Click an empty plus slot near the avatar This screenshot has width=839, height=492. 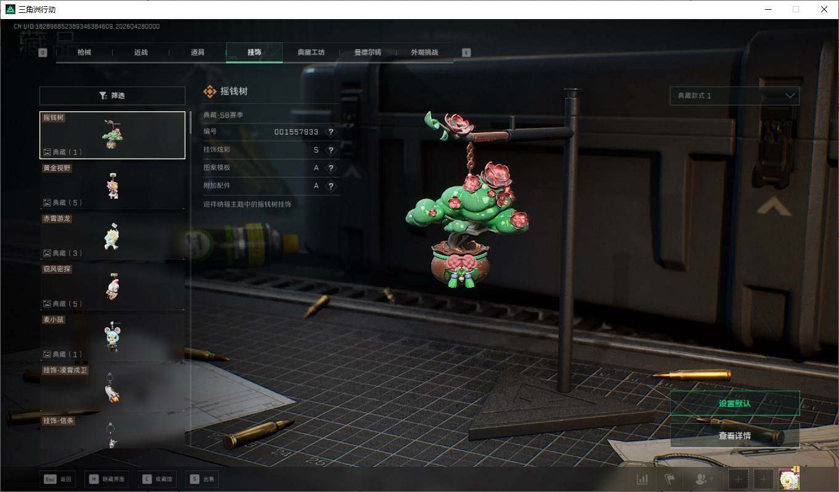[x=738, y=478]
